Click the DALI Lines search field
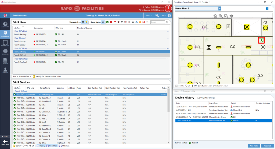 (x=157, y=22)
